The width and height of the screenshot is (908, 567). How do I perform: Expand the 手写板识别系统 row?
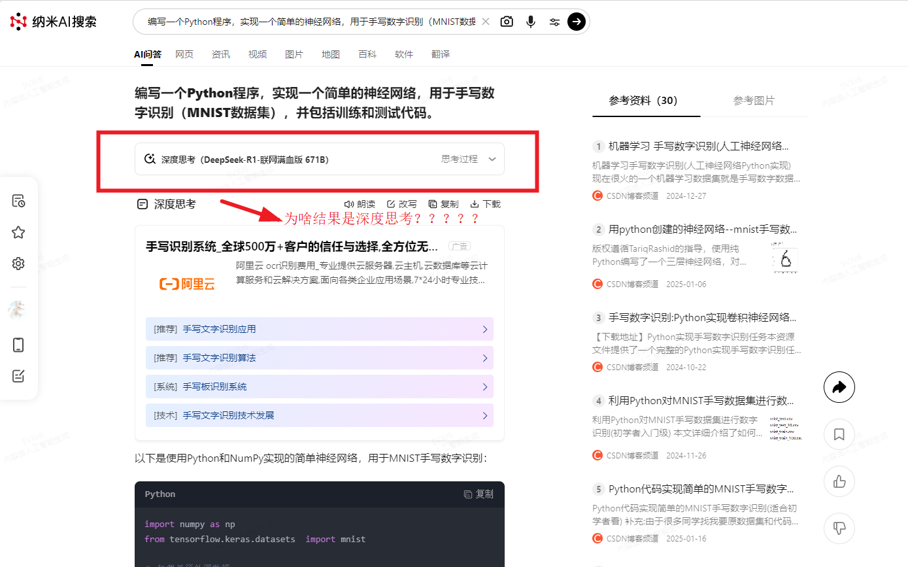coord(319,387)
